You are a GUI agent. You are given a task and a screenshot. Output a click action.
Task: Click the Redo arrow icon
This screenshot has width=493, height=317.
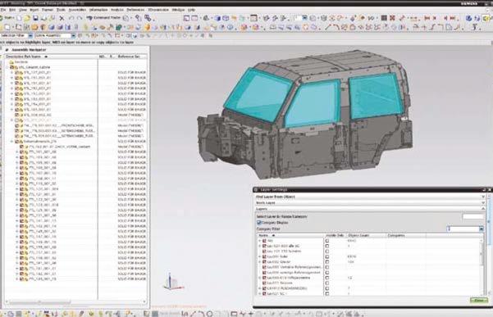[x=80, y=18]
